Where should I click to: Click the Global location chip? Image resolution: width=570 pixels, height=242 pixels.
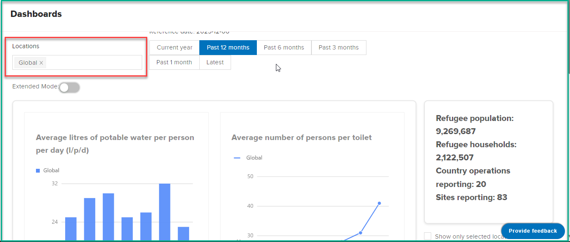(31, 63)
